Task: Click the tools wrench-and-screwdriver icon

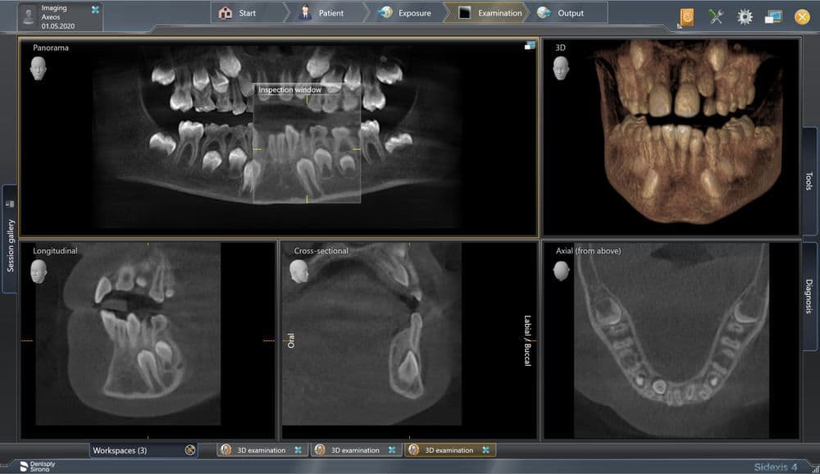Action: 716,16
